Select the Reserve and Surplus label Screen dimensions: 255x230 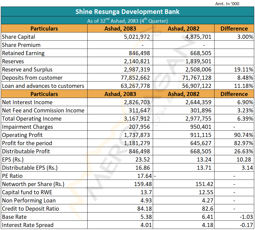point(27,69)
